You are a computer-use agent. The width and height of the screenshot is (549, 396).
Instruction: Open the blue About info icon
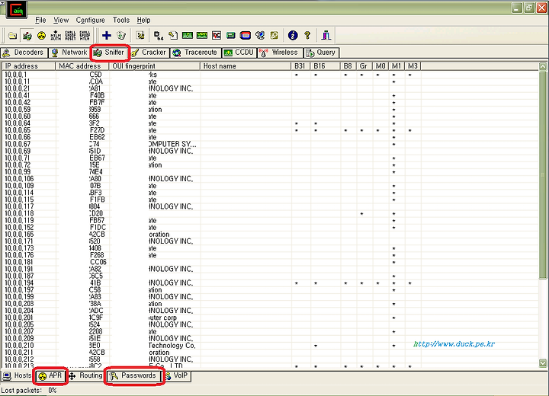293,35
